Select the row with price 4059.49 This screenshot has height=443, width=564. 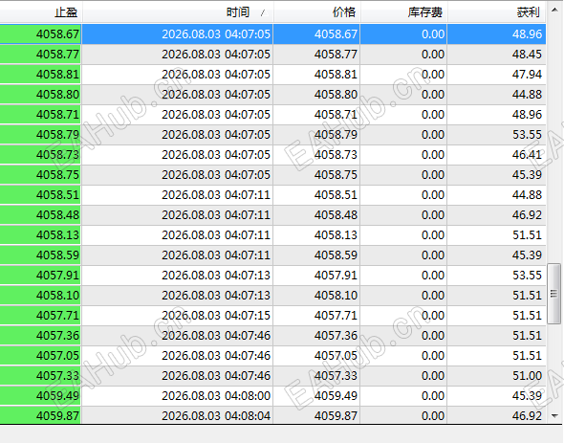273,396
